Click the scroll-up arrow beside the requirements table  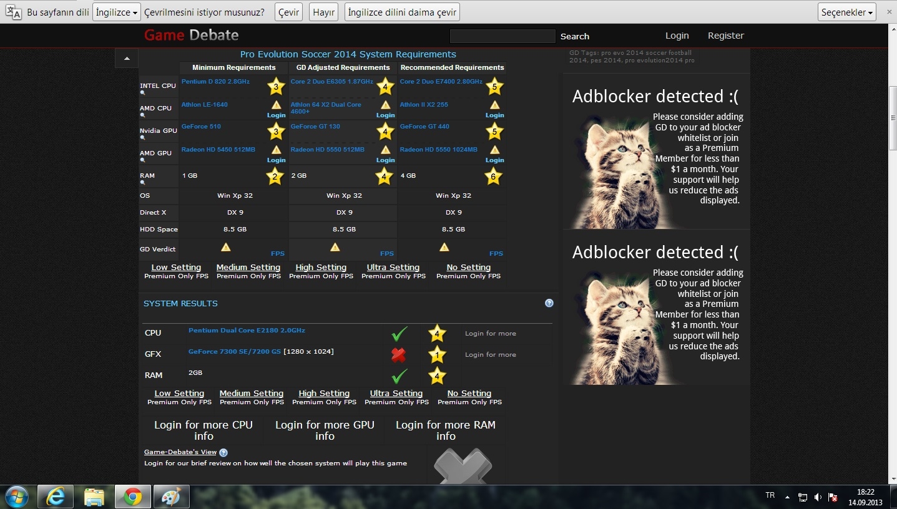pos(127,59)
